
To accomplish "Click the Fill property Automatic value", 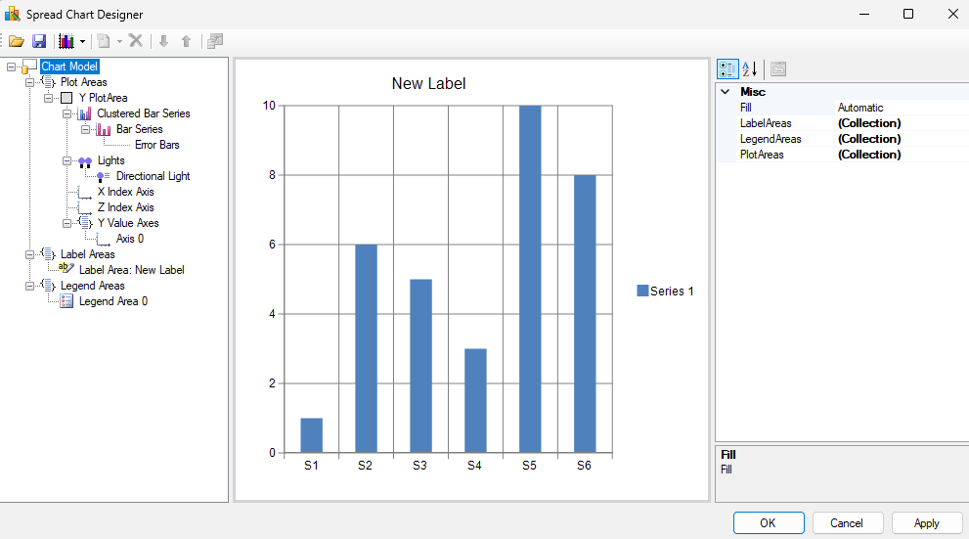I will (x=903, y=108).
